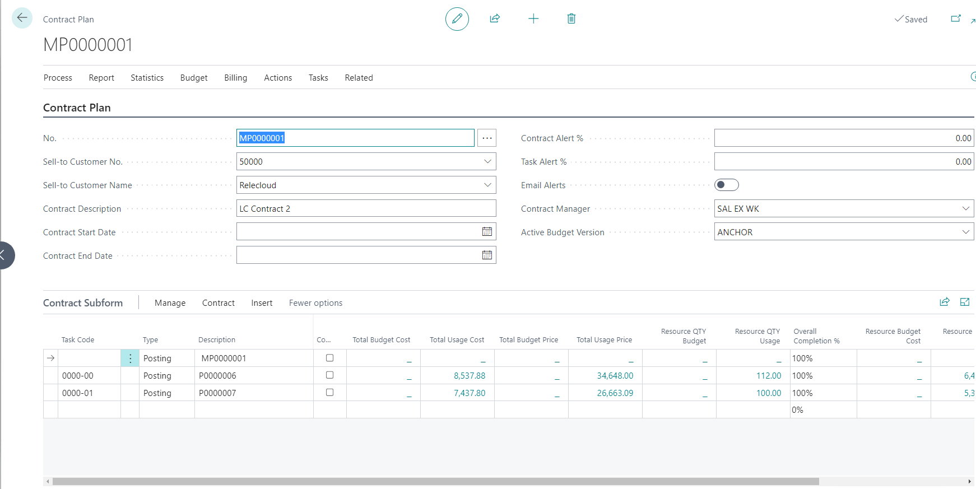976x489 pixels.
Task: Click the Task Alert % field
Action: 844,161
